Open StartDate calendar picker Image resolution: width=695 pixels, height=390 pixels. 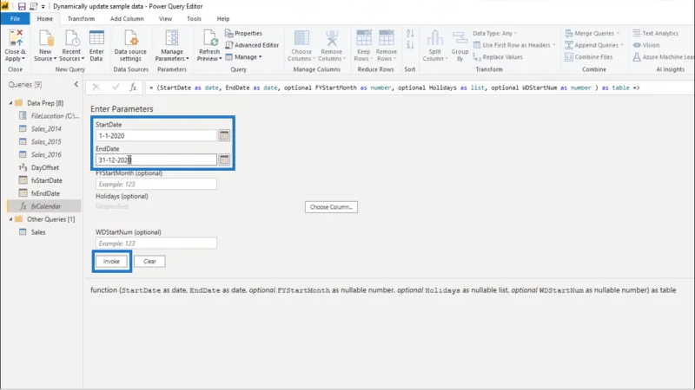[x=224, y=135]
